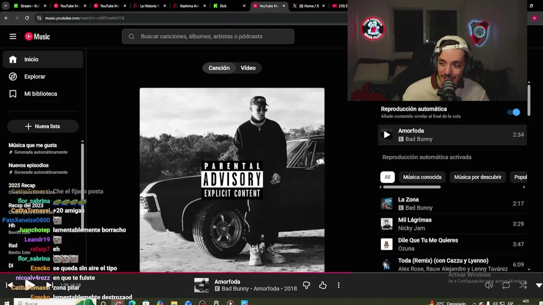
Task: Go back in the browser
Action: point(6,18)
